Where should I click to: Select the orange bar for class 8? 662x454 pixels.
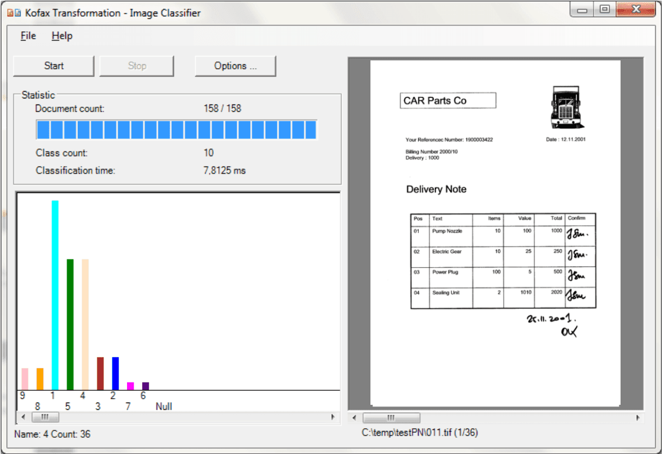(40, 379)
